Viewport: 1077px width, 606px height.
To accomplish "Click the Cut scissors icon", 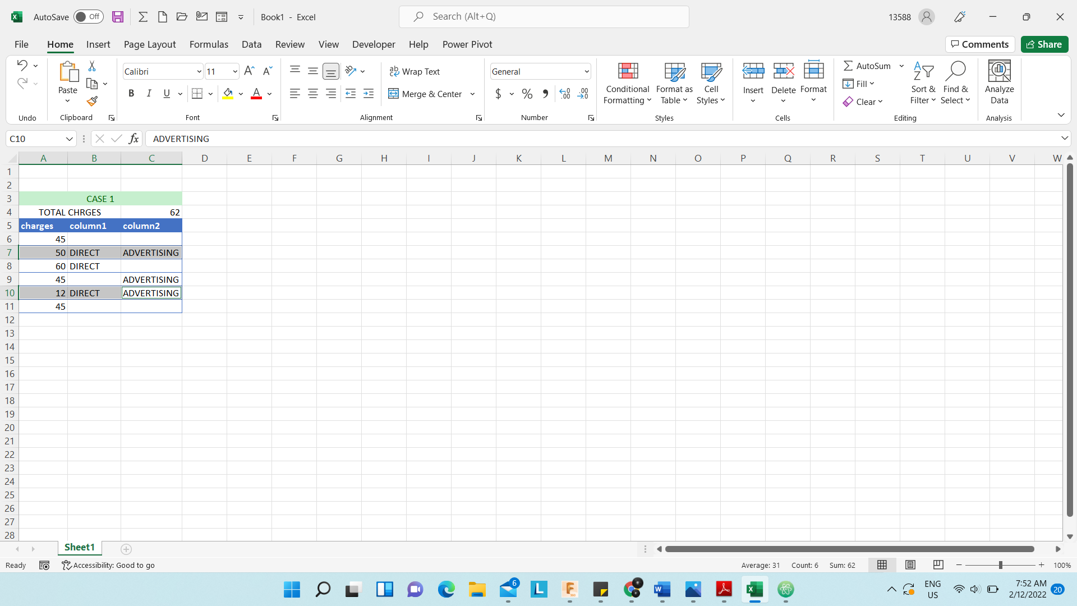I will [92, 66].
